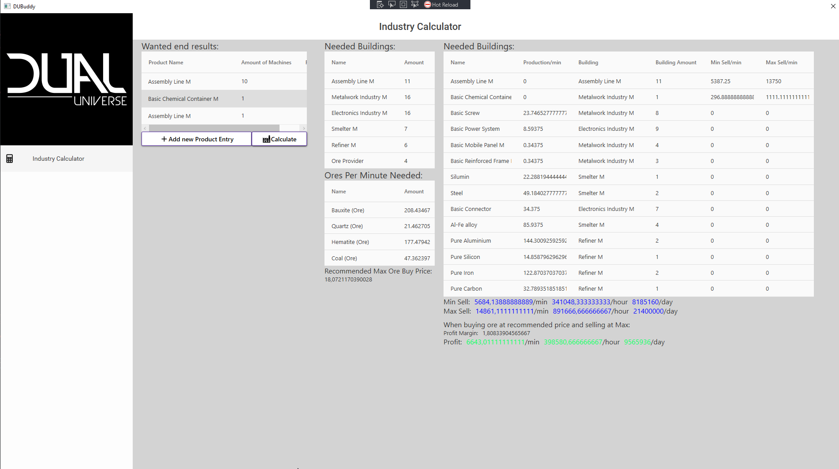
Task: Click the Silumin row
Action: (629, 177)
